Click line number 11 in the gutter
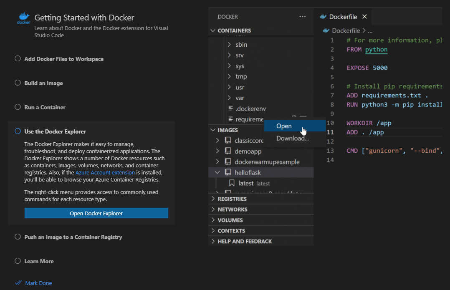Screen dimensions: 450x290 point(330,132)
